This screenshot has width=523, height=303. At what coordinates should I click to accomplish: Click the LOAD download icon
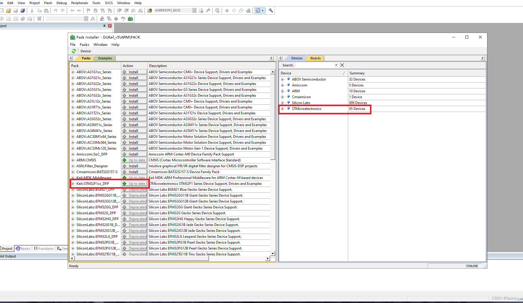[x=39, y=19]
